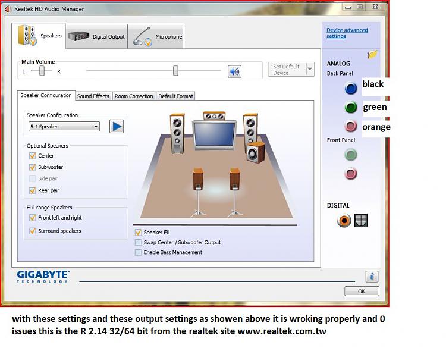446x348 pixels.
Task: Click the pink front panel jack
Action: [x=351, y=174]
